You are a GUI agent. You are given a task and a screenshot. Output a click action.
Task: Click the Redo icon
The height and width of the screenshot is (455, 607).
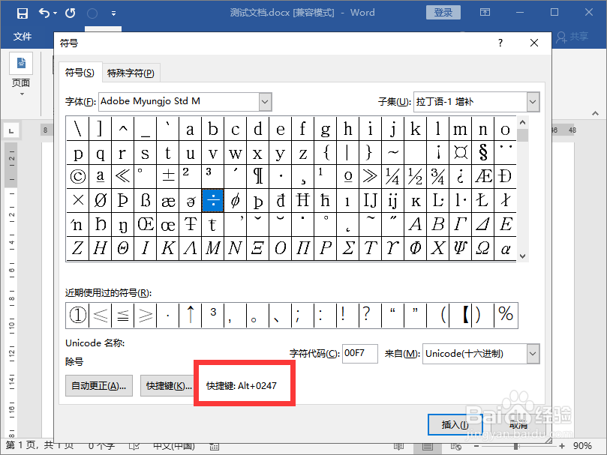pyautogui.click(x=69, y=13)
